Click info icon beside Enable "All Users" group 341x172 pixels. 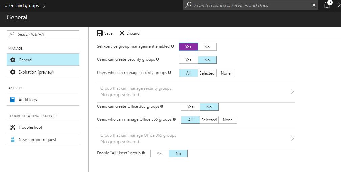pos(143,153)
